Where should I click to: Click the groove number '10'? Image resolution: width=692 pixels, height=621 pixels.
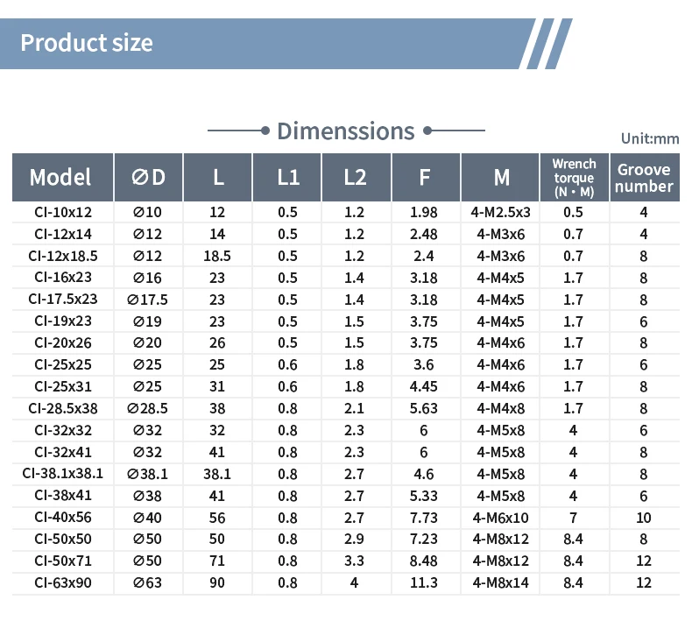pyautogui.click(x=644, y=518)
